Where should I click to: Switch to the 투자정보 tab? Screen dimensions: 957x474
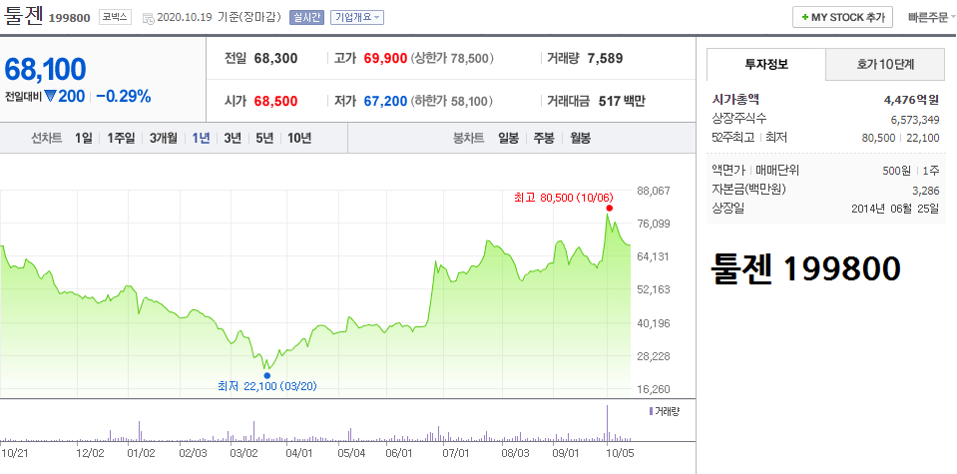[766, 64]
